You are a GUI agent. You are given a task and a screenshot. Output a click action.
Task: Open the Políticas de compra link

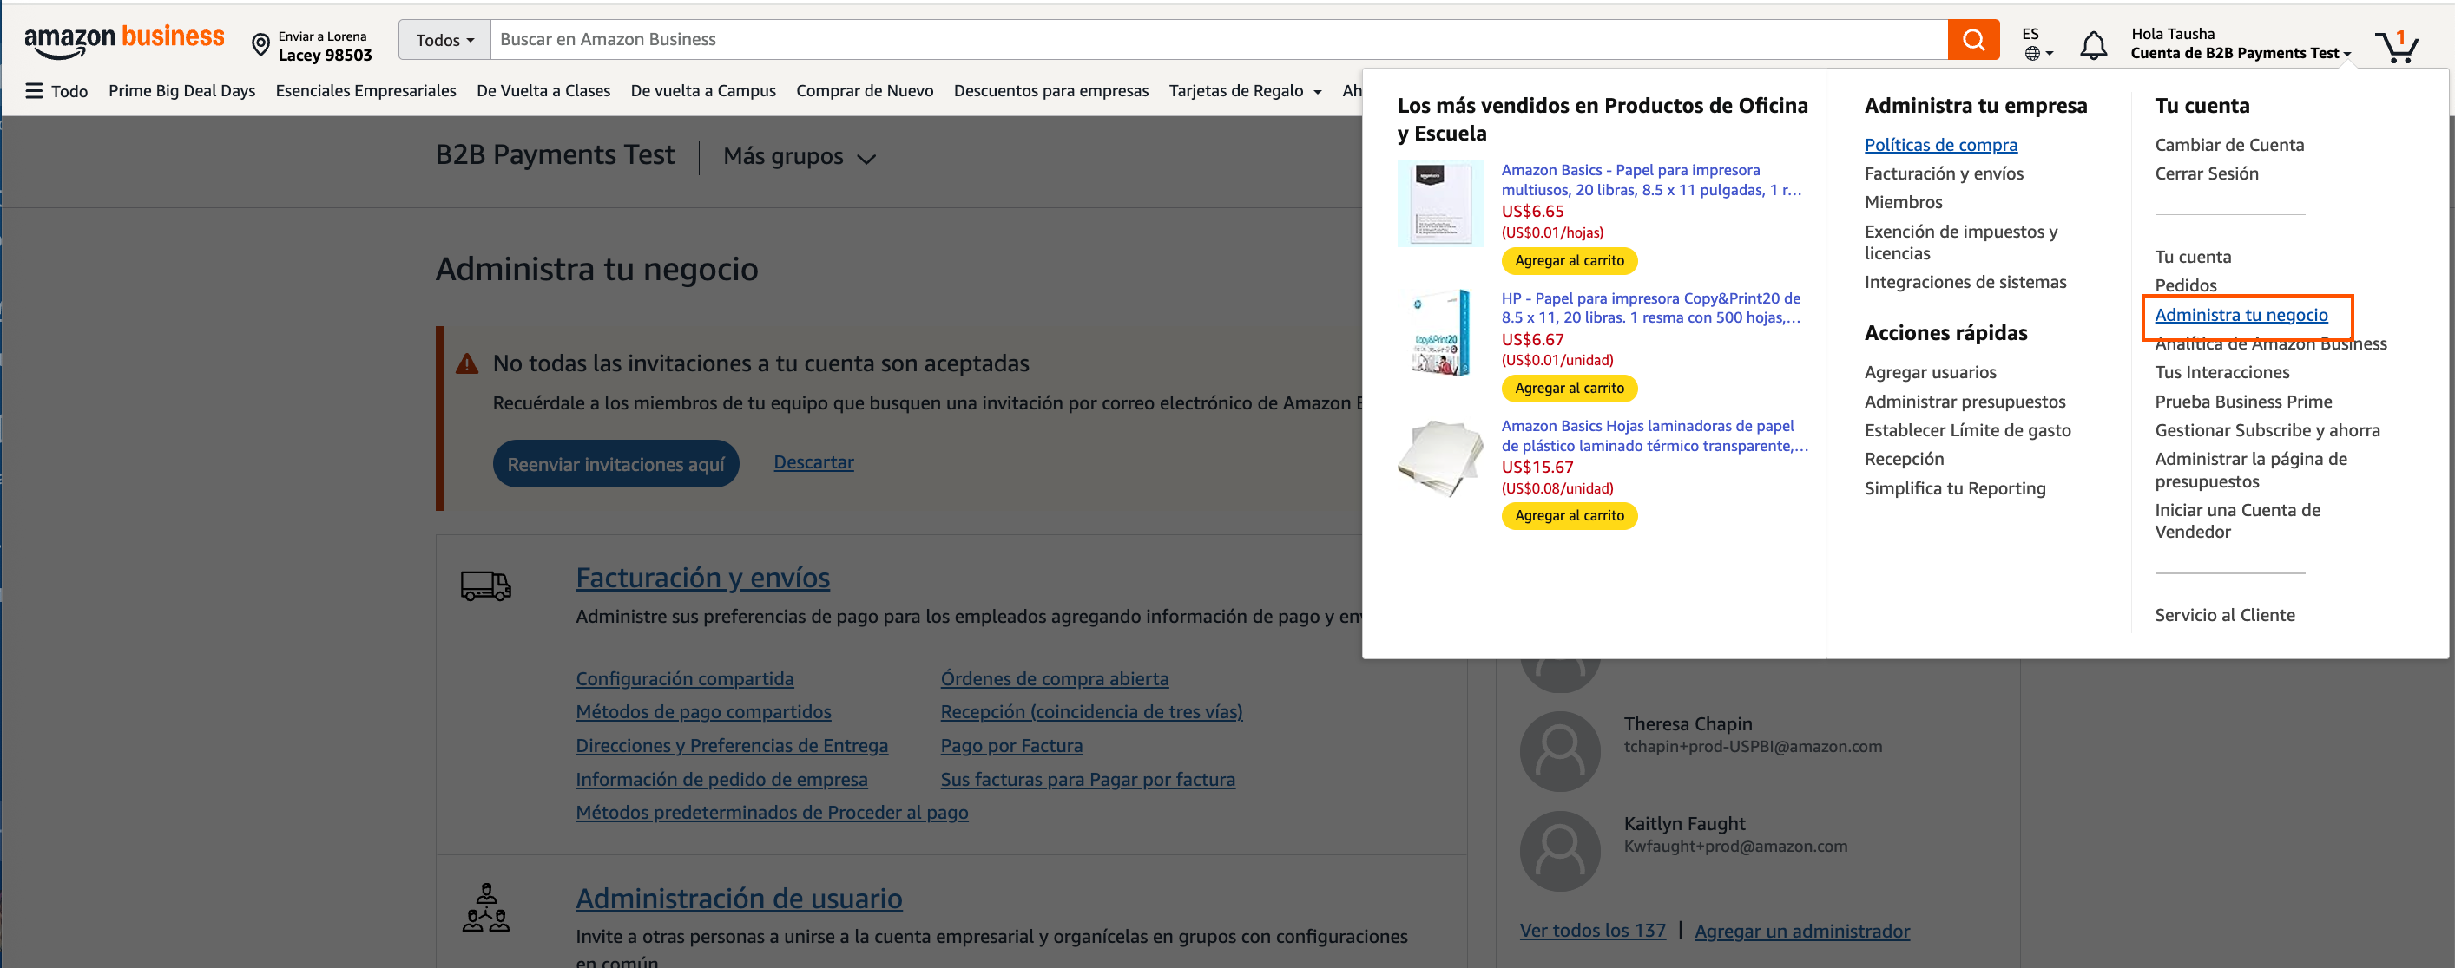click(x=1941, y=144)
